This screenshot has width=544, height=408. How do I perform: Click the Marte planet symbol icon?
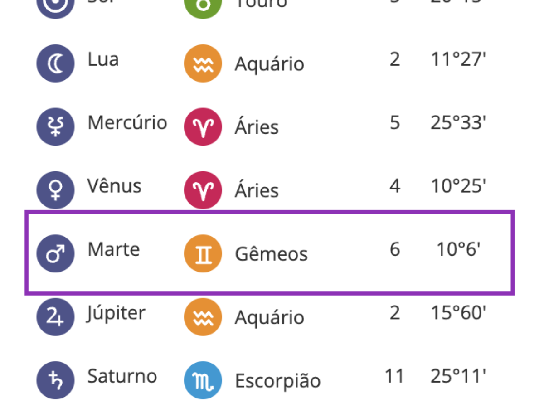55,253
